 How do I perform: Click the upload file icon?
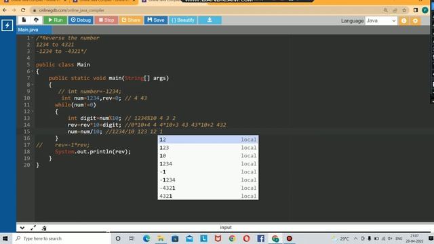(x=36, y=20)
